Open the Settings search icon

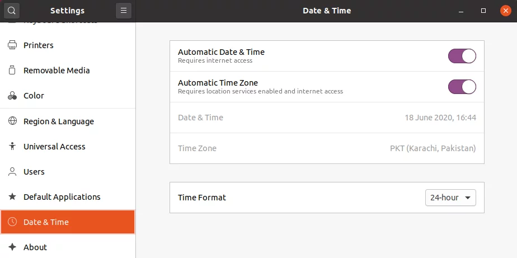pyautogui.click(x=12, y=11)
